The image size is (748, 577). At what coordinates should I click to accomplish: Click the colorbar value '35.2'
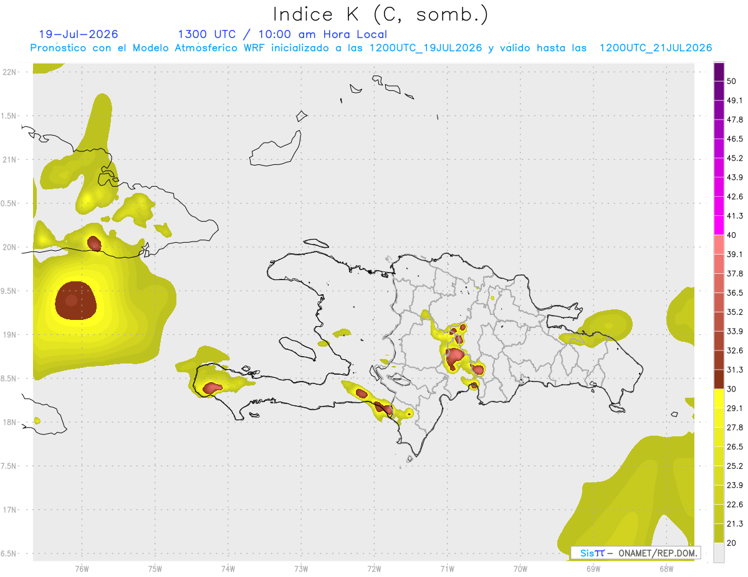pos(734,312)
